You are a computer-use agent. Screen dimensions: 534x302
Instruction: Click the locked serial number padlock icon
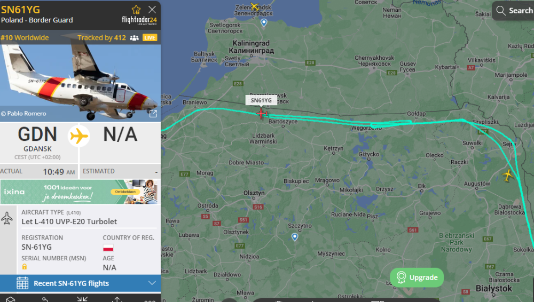point(25,267)
